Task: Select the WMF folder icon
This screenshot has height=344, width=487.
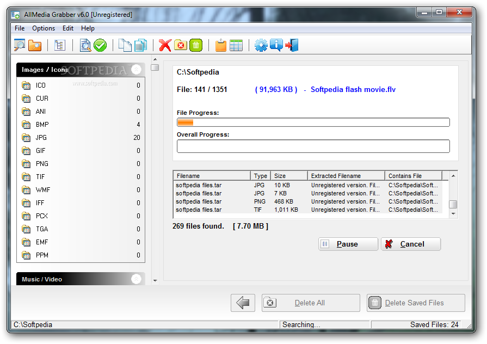Action: (x=27, y=189)
